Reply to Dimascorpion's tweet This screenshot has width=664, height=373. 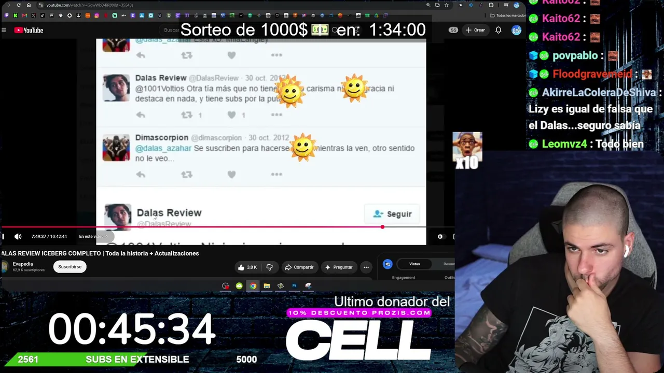point(141,175)
